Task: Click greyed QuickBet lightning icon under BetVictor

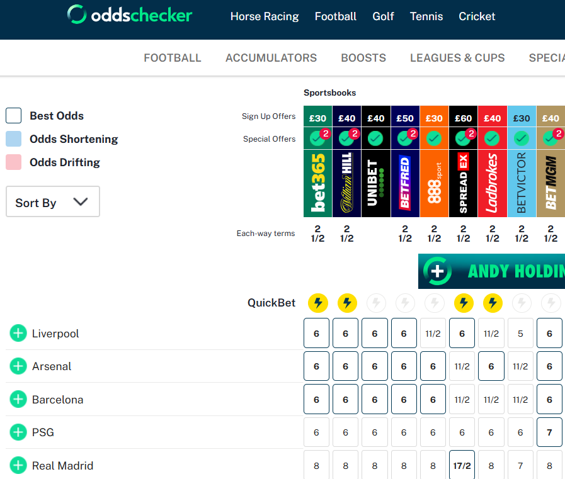Action: click(x=522, y=303)
